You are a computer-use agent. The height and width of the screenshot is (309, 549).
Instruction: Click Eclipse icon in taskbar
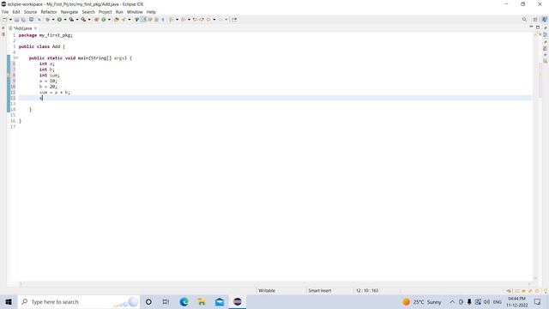pyautogui.click(x=238, y=301)
